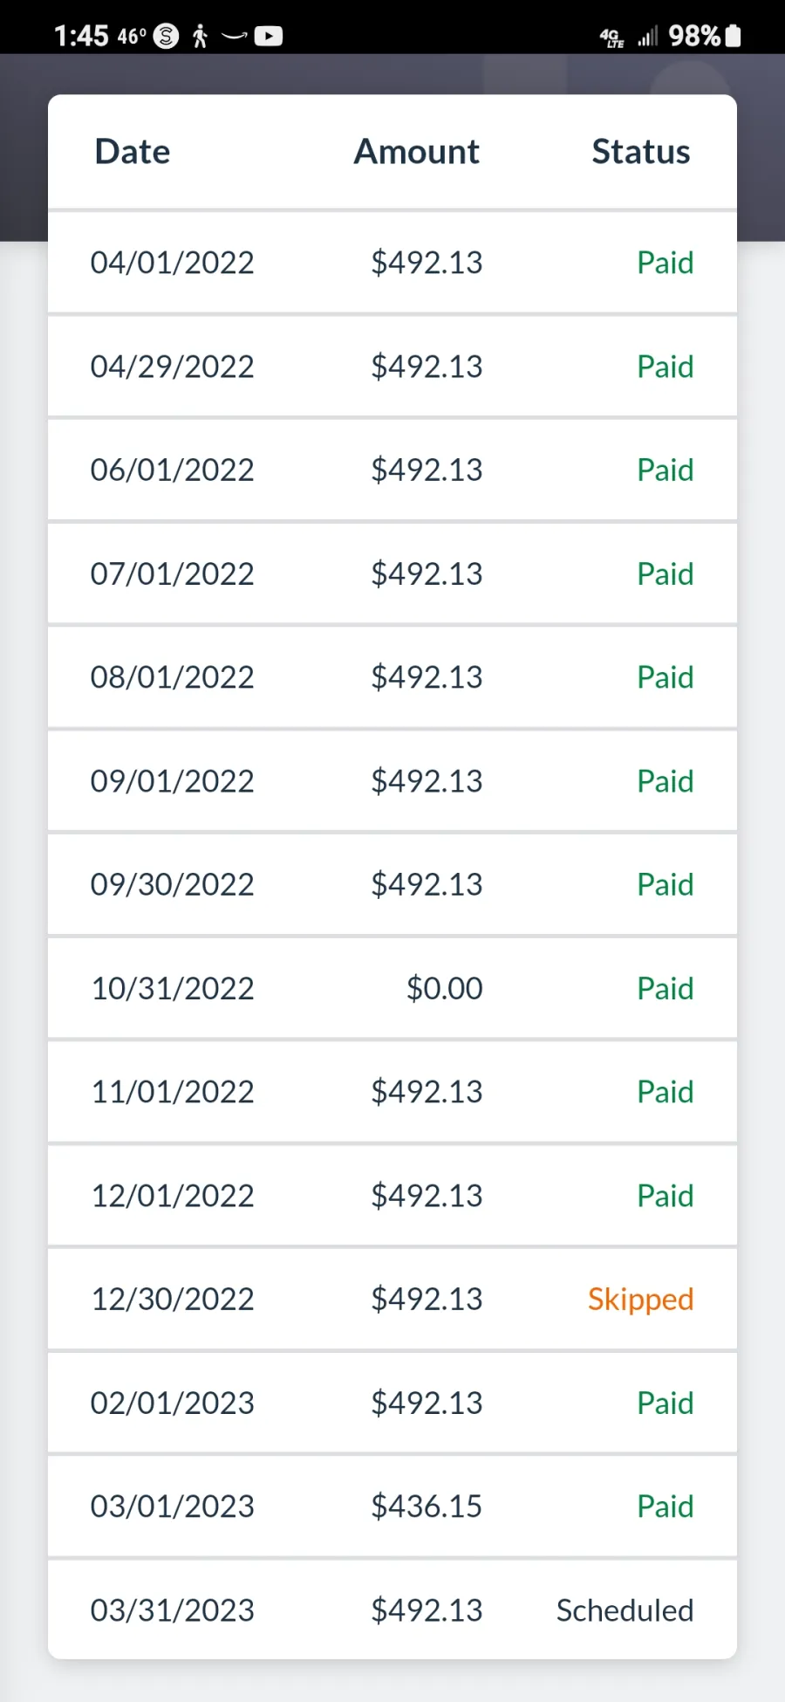Click the $436.15 payment amount
Image resolution: width=785 pixels, height=1702 pixels.
[427, 1506]
